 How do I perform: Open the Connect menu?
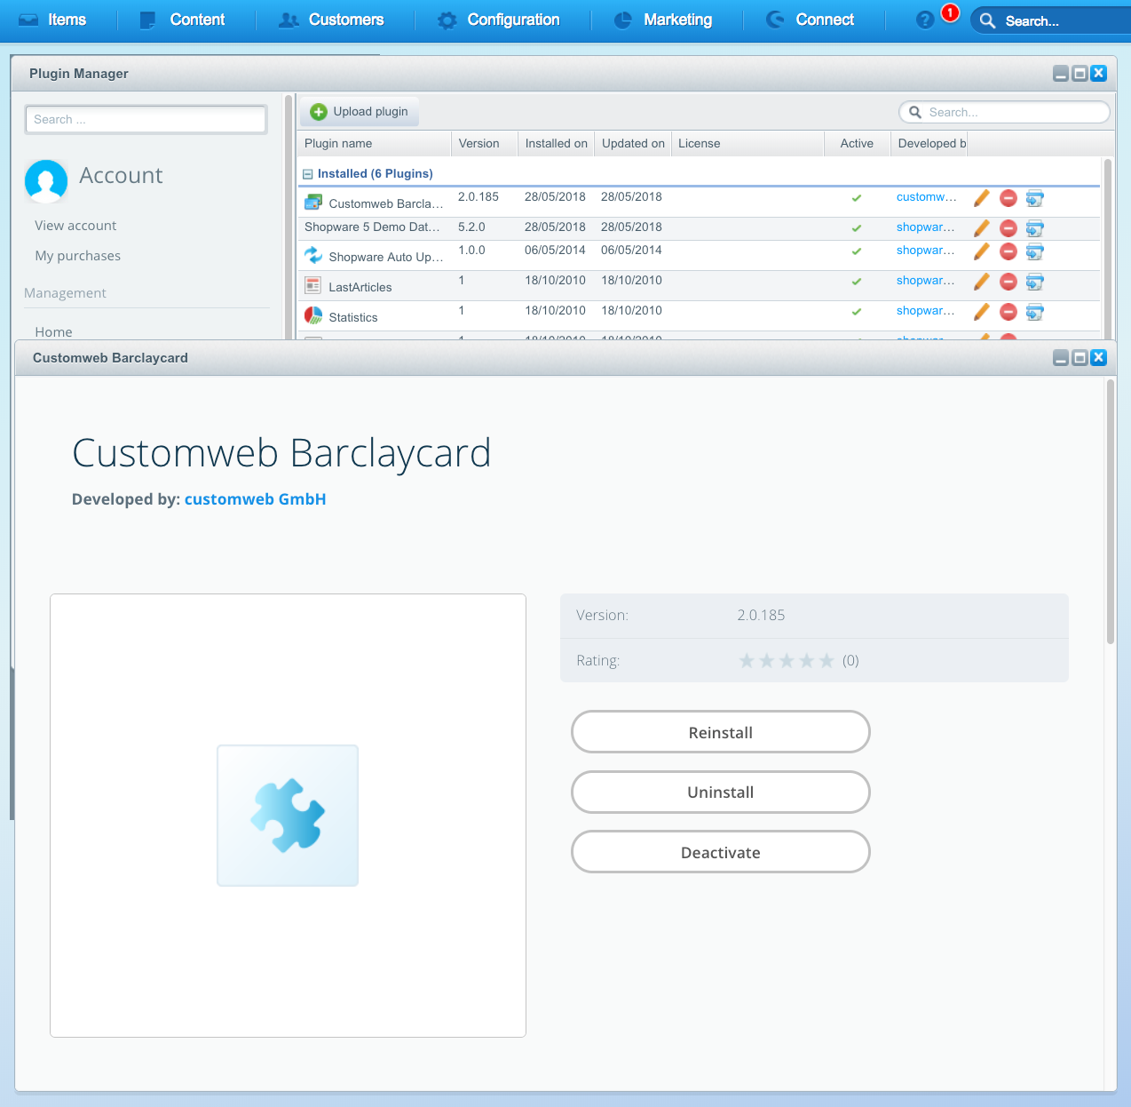811,20
